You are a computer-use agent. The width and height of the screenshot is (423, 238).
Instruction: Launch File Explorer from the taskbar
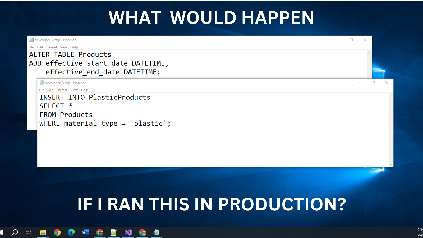pyautogui.click(x=43, y=232)
